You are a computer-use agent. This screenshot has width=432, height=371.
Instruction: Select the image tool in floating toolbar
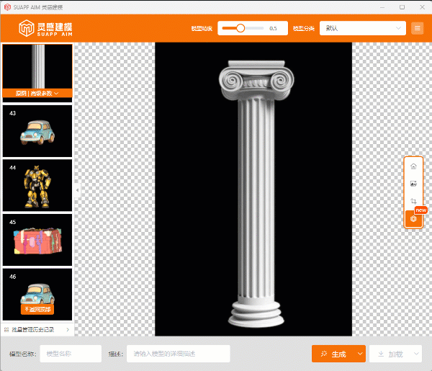click(413, 184)
